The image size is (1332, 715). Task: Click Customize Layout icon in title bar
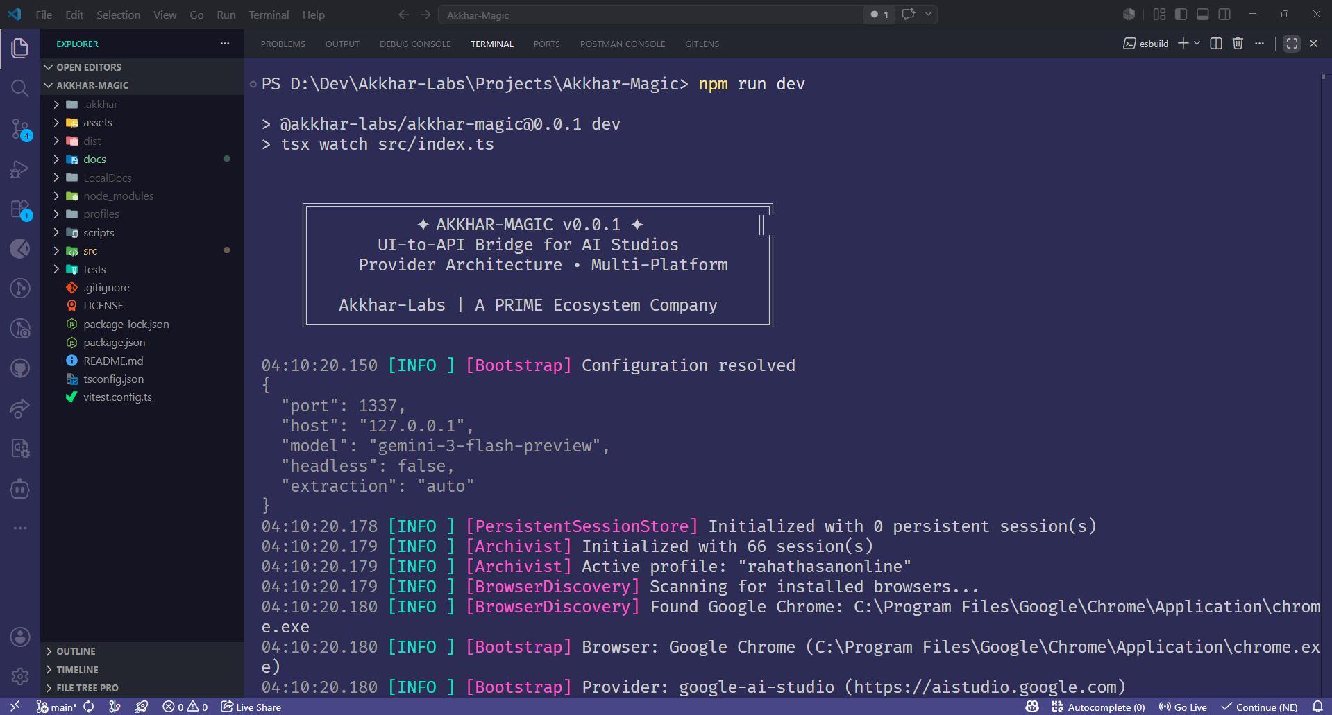pos(1159,14)
